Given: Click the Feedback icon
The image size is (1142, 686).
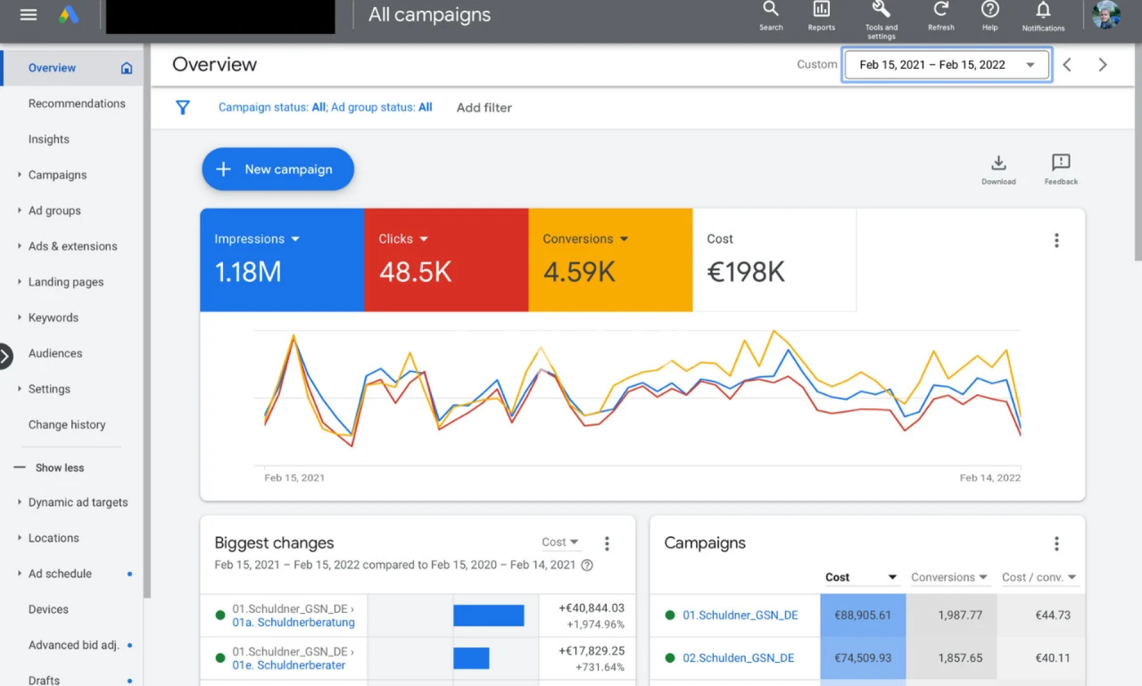Looking at the screenshot, I should click(x=1061, y=163).
